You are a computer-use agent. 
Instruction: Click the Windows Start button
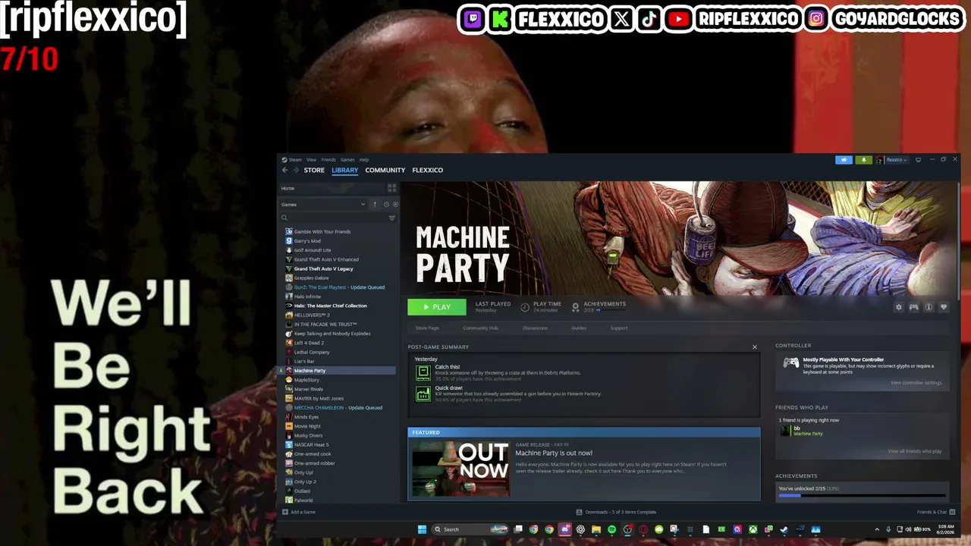point(422,529)
